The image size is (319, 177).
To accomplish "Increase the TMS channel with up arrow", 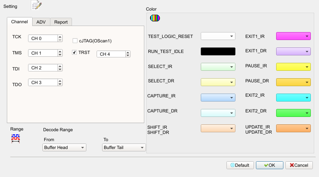I will tap(60, 52).
